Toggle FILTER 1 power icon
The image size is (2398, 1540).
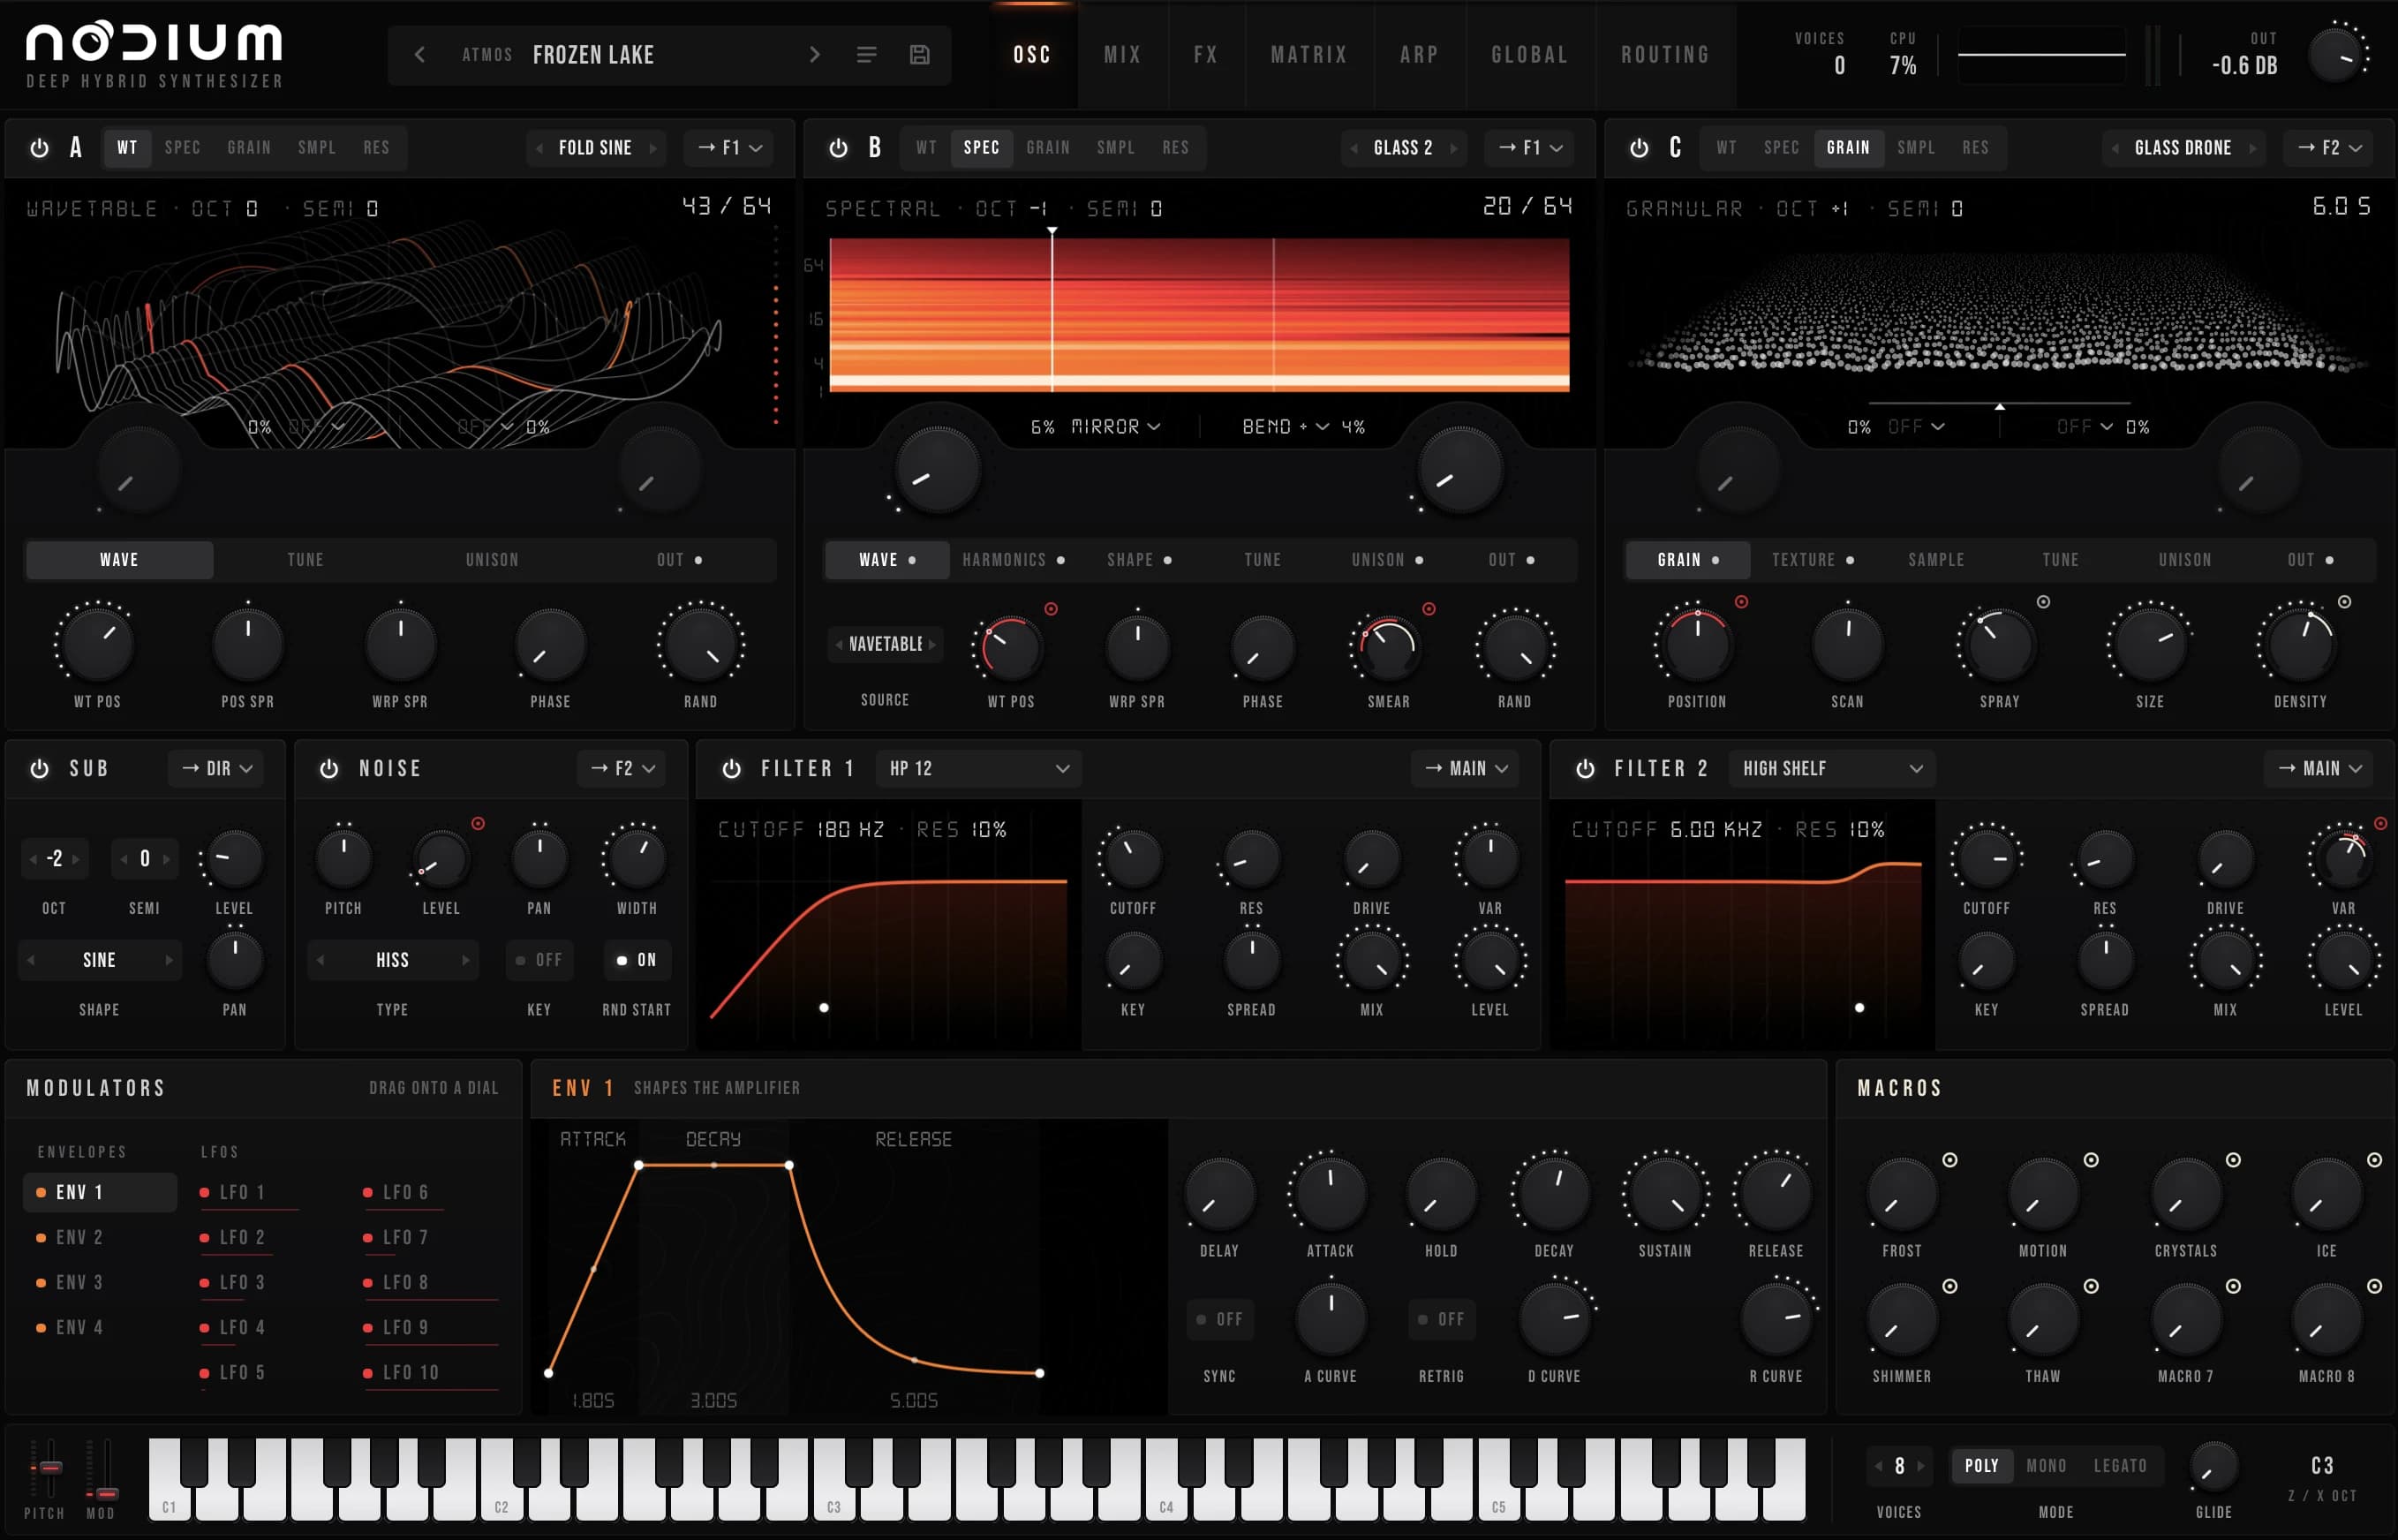coord(732,768)
